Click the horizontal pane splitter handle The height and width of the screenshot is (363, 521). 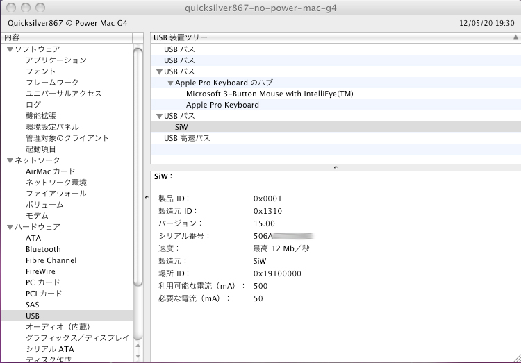[336, 167]
